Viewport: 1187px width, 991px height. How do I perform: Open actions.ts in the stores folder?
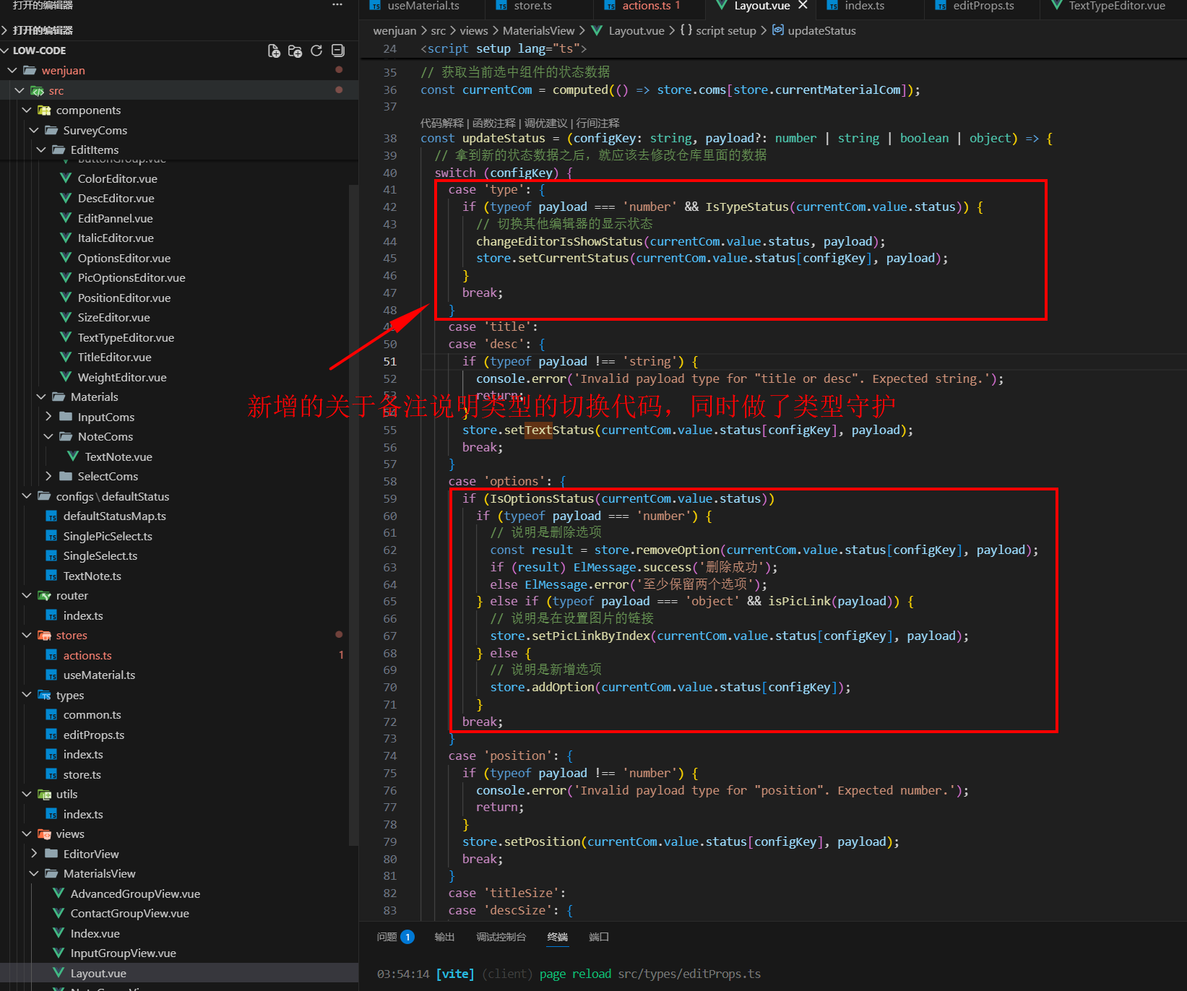(x=87, y=655)
